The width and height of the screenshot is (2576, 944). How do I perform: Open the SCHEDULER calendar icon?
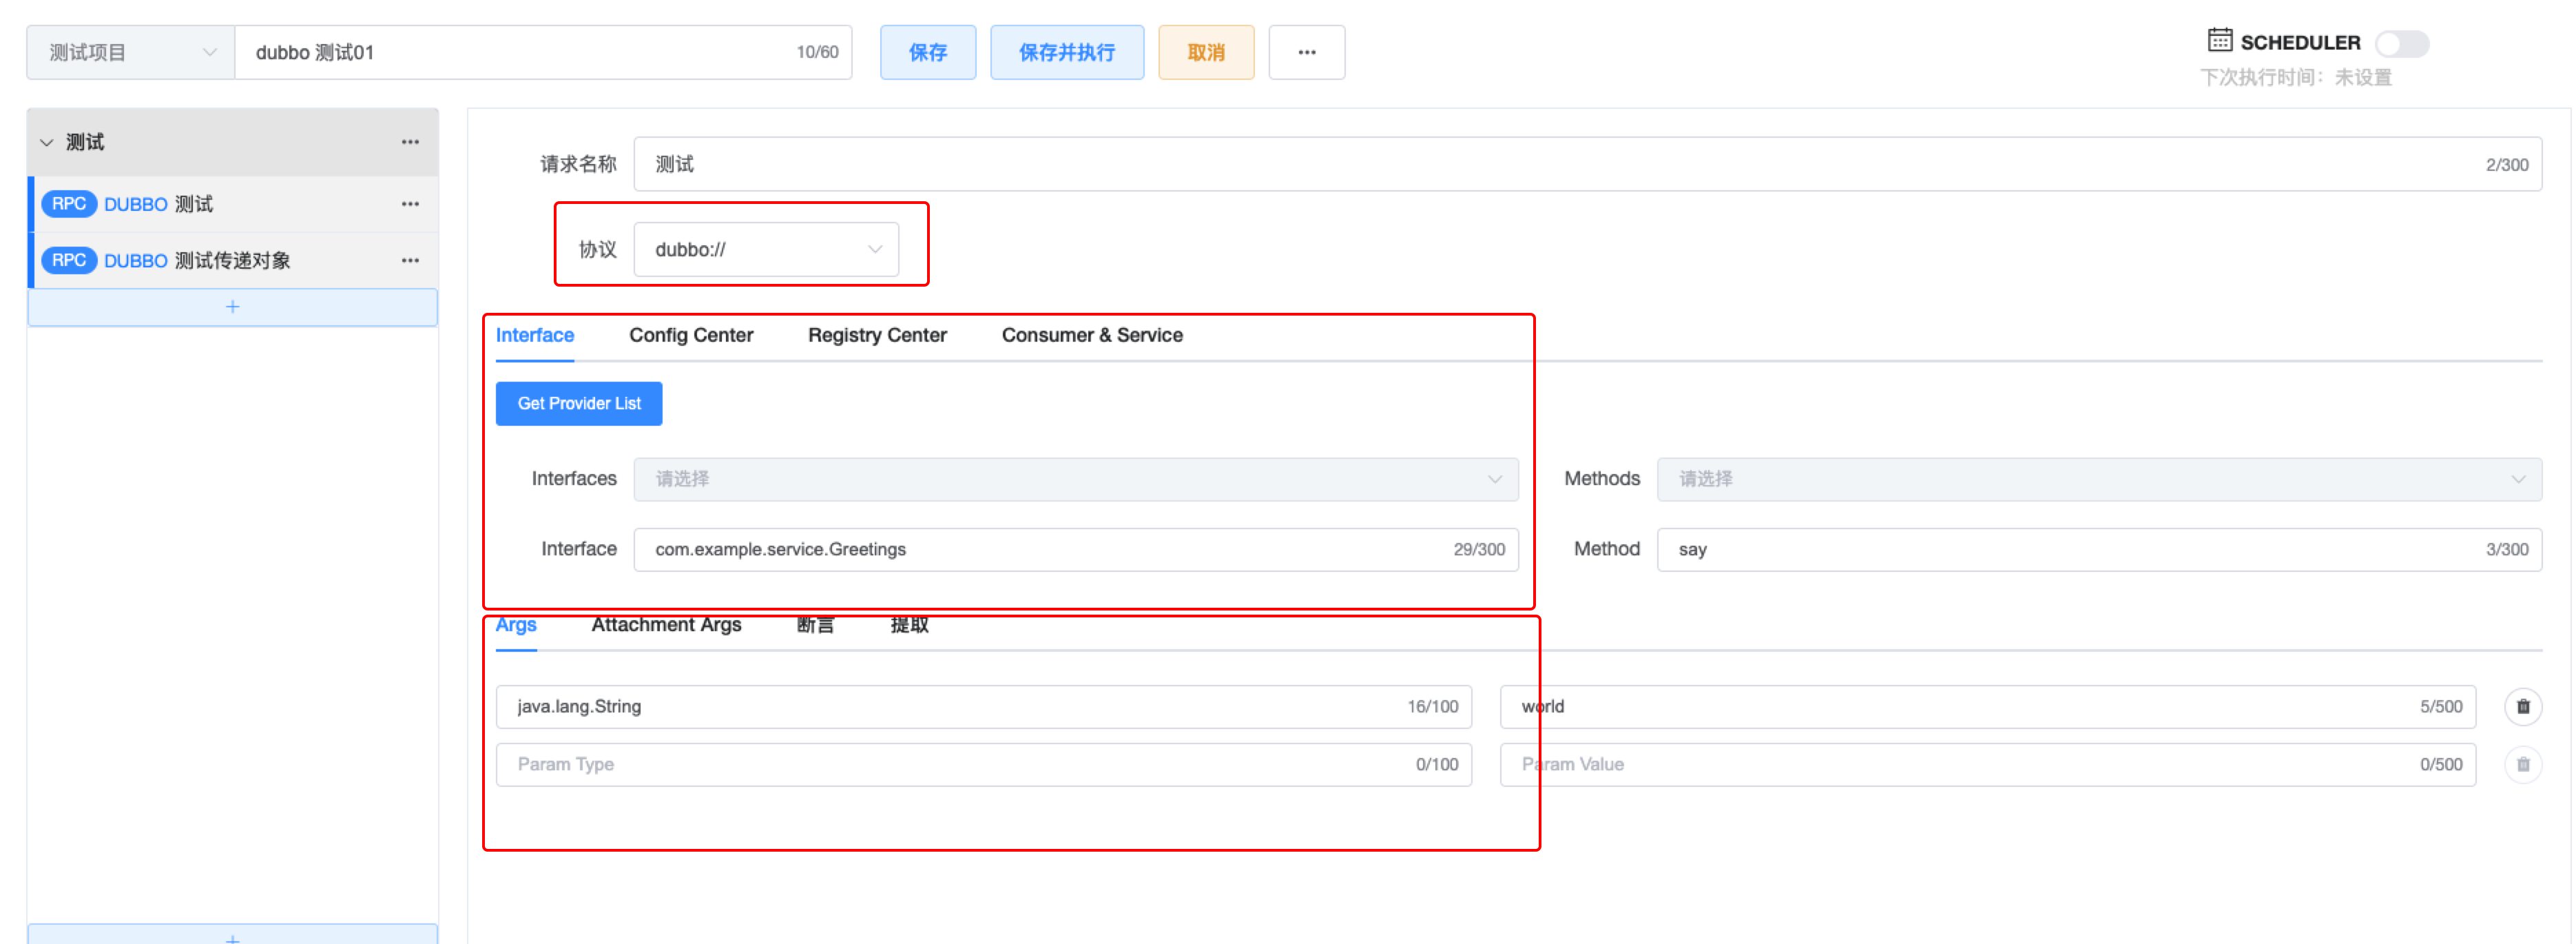coord(2219,40)
